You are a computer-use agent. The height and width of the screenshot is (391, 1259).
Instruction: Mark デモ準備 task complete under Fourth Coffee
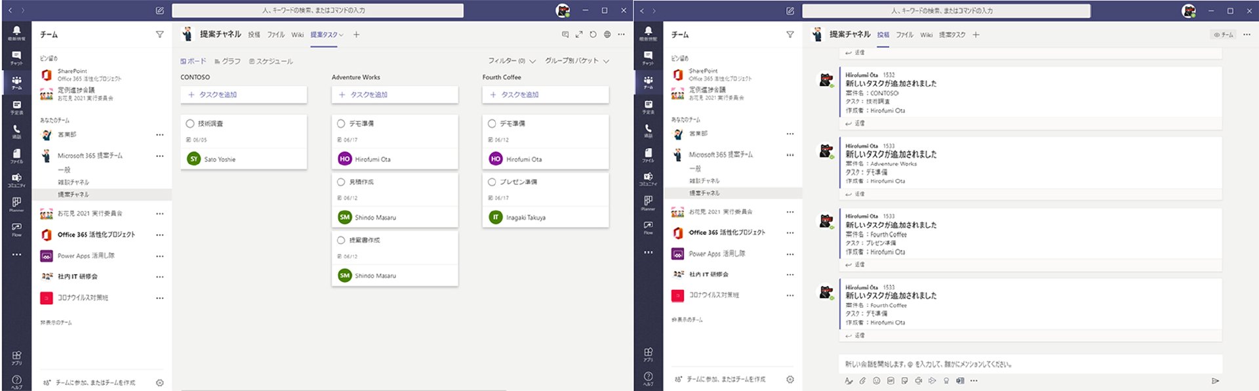(492, 123)
